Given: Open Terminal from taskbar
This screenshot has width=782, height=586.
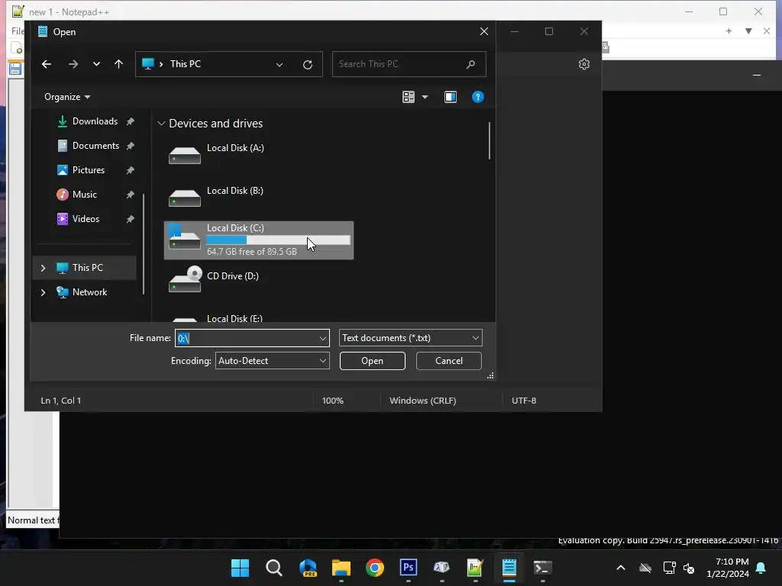Looking at the screenshot, I should coord(543,568).
